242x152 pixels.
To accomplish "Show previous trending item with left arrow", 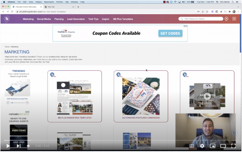I will pyautogui.click(x=8, y=103).
